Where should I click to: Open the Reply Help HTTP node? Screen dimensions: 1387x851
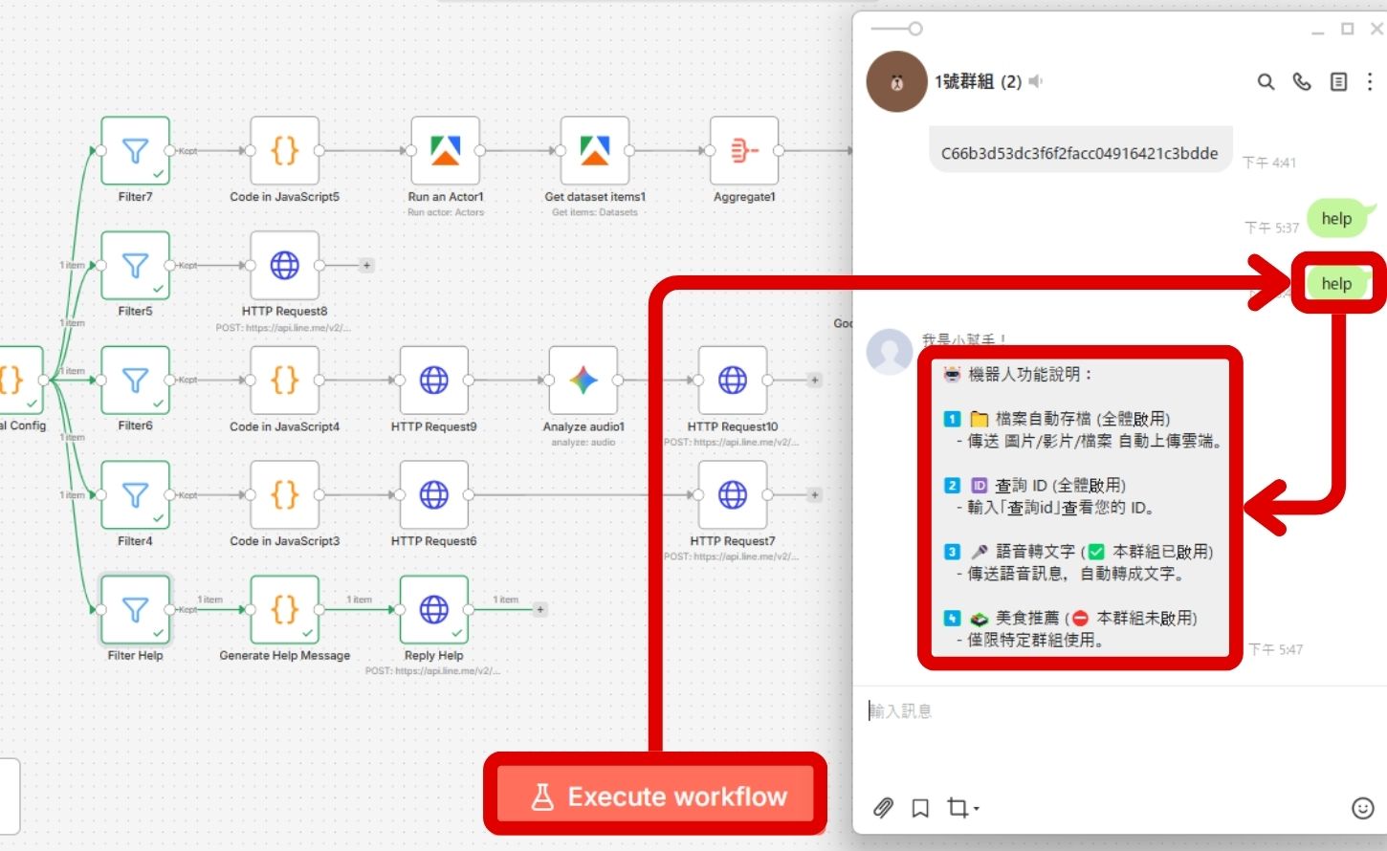coord(433,610)
